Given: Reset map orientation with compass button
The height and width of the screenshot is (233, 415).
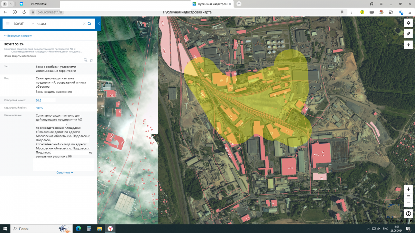Looking at the screenshot, I should [408, 214].
